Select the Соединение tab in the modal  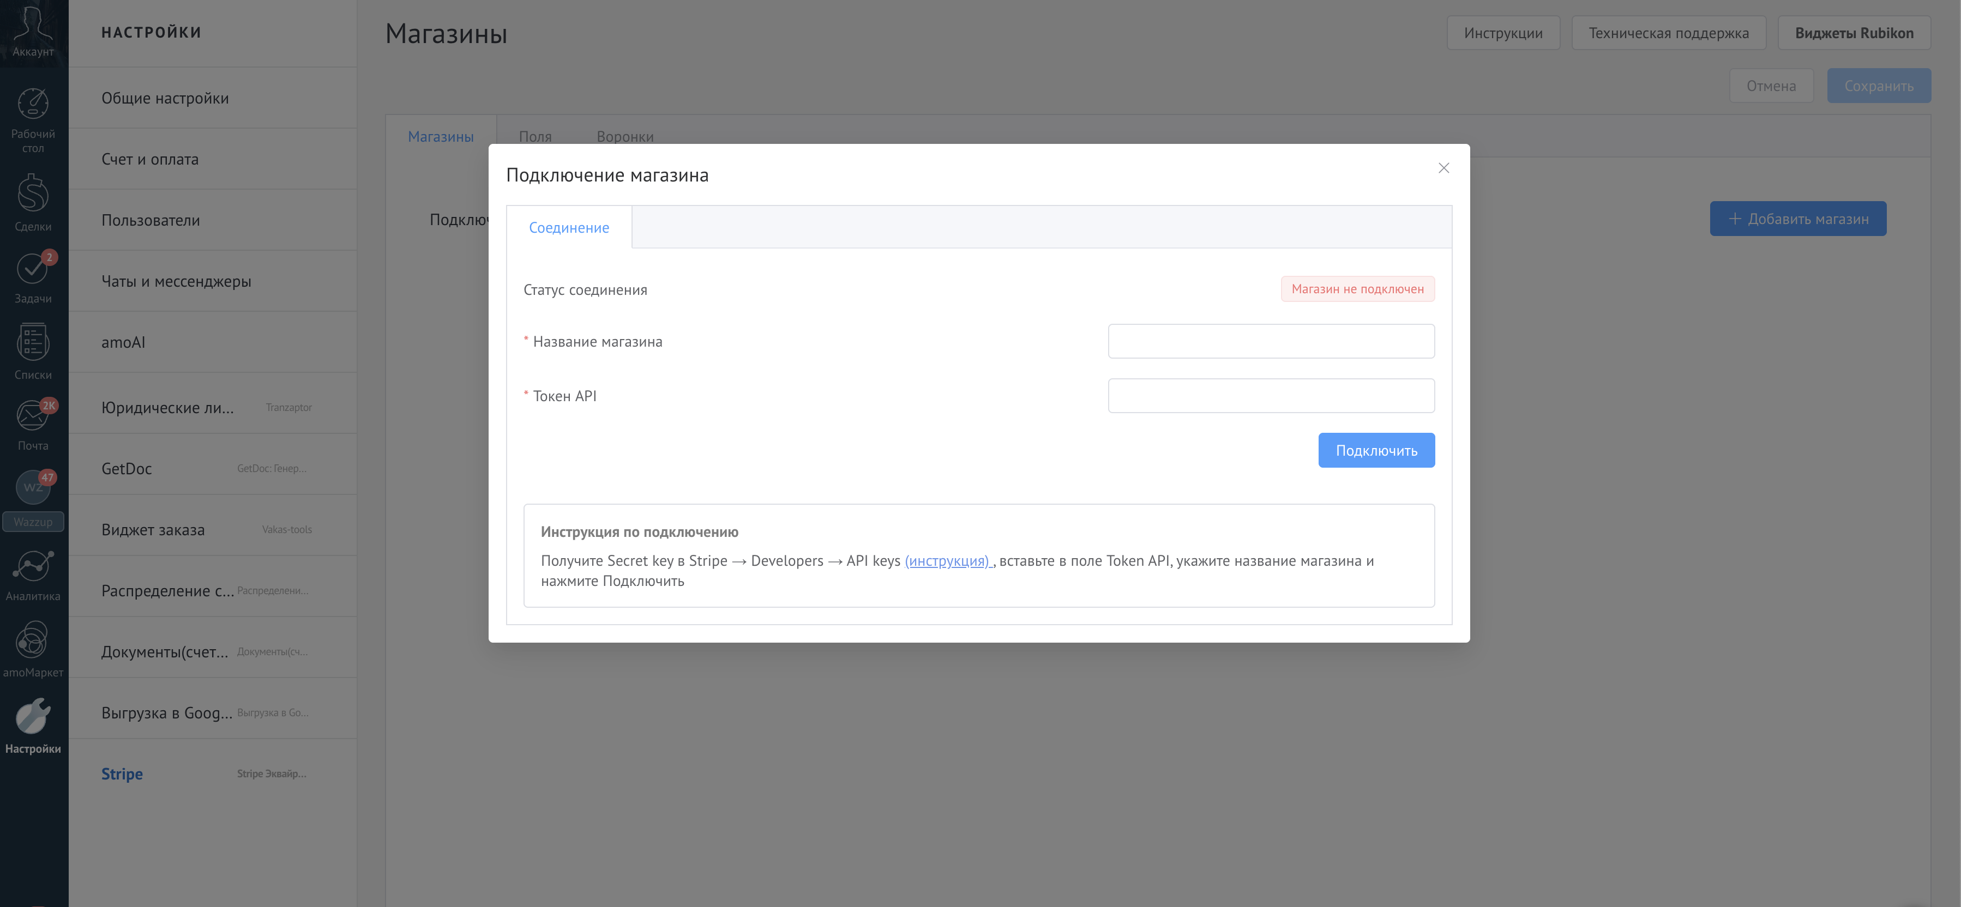pos(569,227)
